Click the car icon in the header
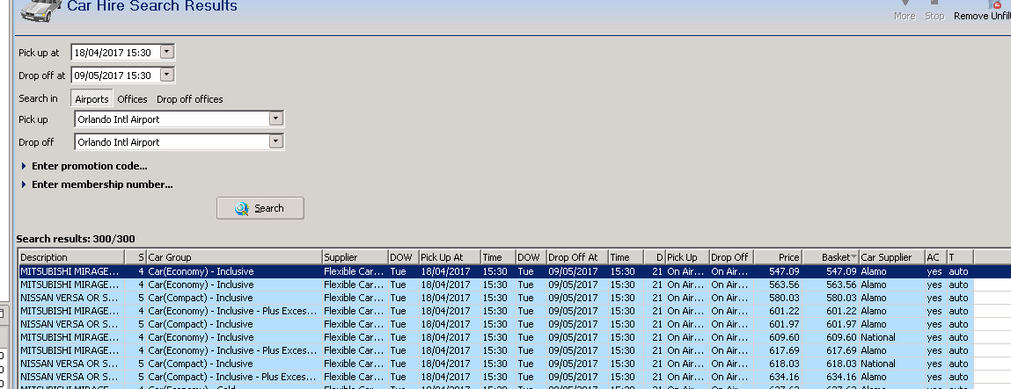This screenshot has width=1011, height=389. pos(40,9)
